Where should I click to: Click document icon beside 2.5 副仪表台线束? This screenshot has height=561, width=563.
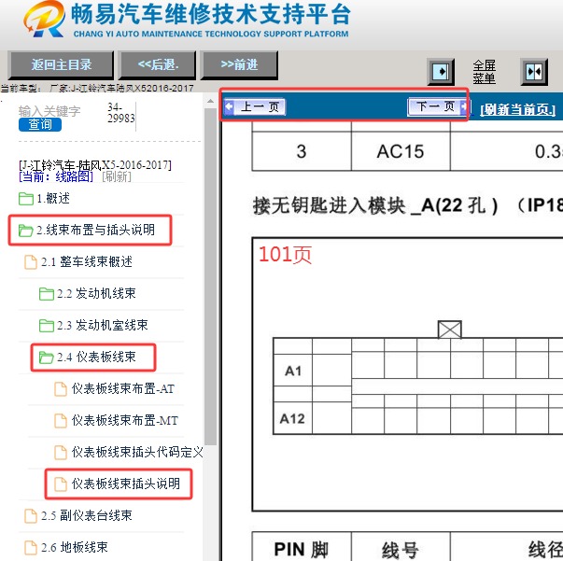tap(31, 516)
